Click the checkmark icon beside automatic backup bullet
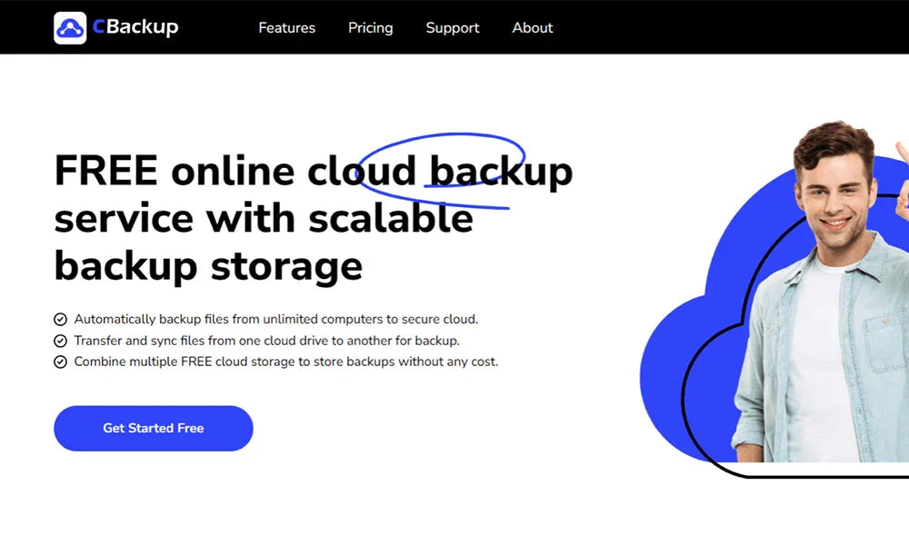 click(x=60, y=319)
